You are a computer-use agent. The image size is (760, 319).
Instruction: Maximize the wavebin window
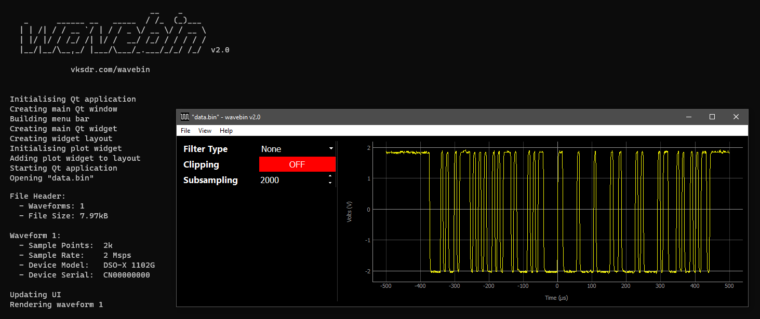(x=712, y=117)
